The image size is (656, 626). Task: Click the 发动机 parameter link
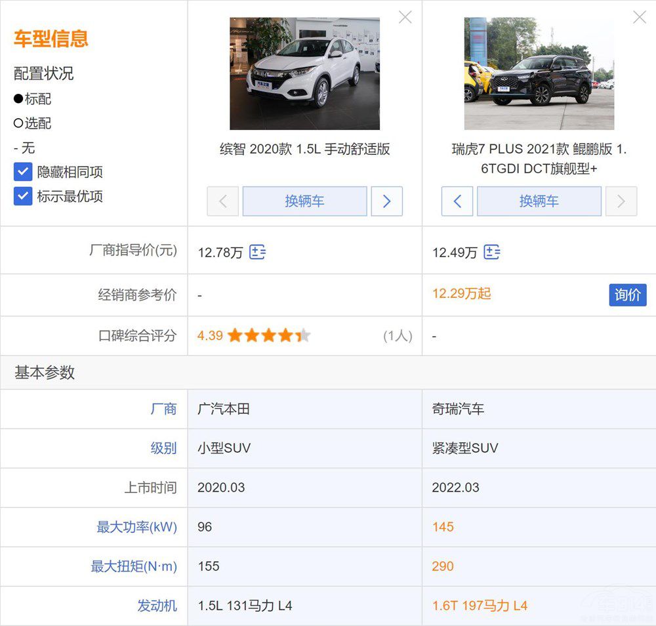(157, 606)
